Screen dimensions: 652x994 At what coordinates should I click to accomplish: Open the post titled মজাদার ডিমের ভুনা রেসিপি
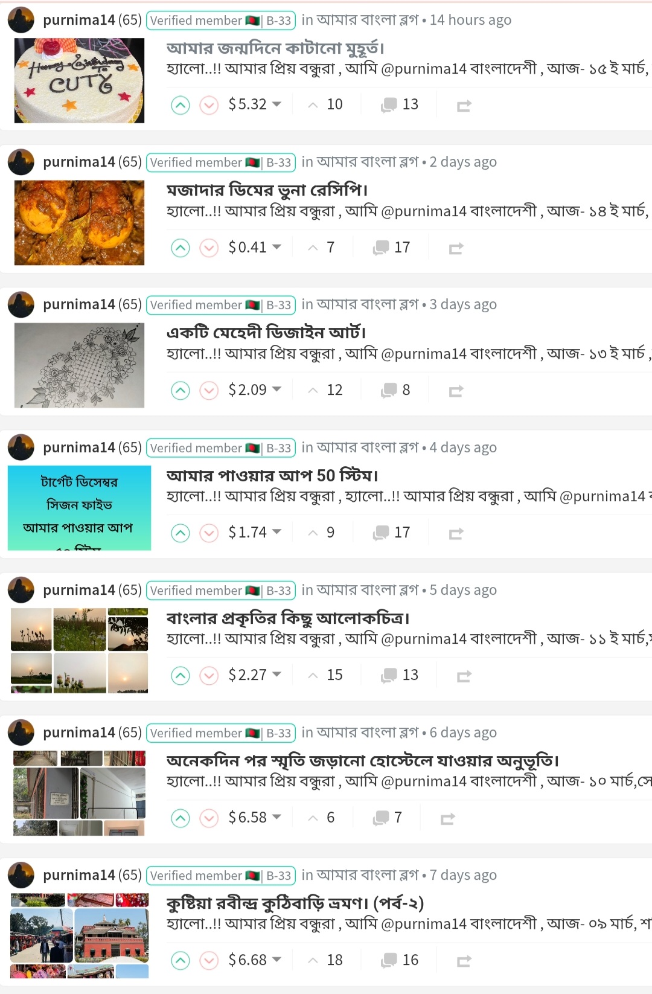267,190
